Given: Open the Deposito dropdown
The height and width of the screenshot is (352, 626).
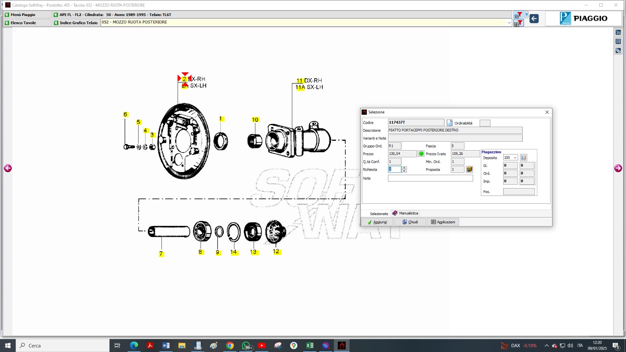Looking at the screenshot, I should (515, 158).
